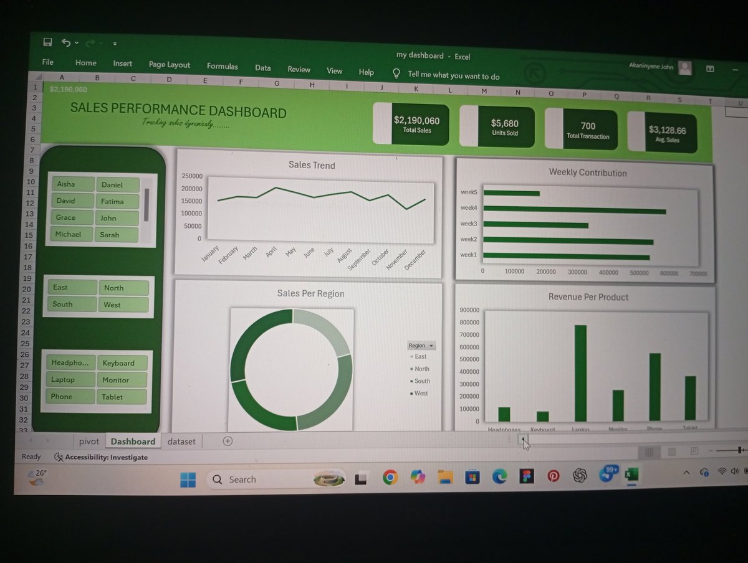Toggle the John slicer button

pos(118,219)
